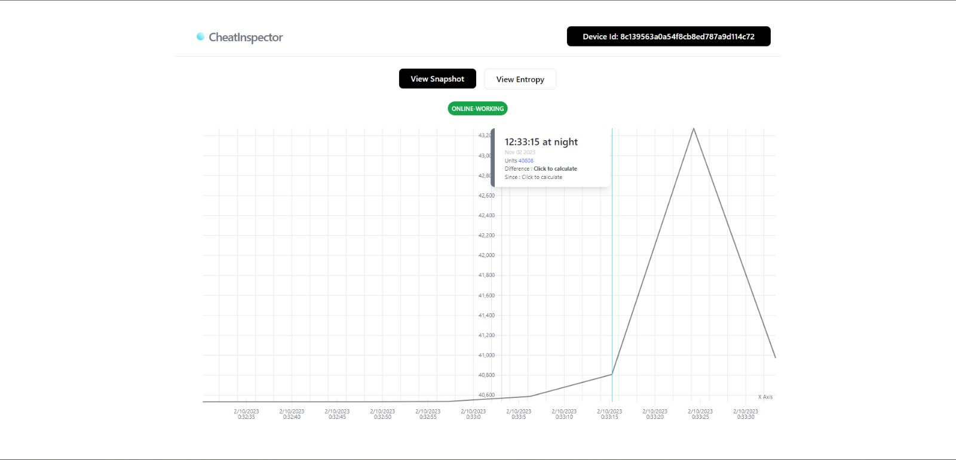The height and width of the screenshot is (460, 956).
Task: Click x-axis label 2/10/2023 0:33:20
Action: (655, 414)
